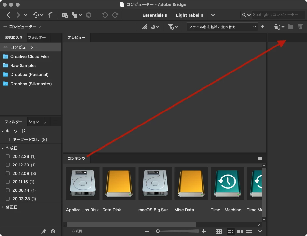307x236 pixels.
Task: Switch to the ション collections tab
Action: click(34, 122)
